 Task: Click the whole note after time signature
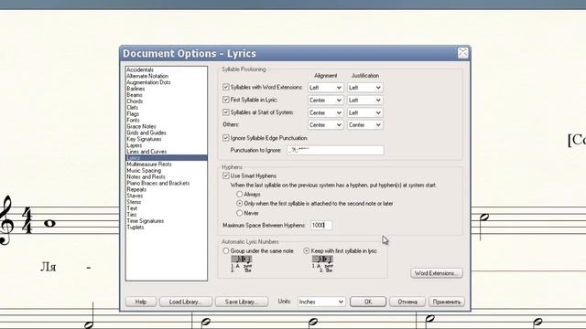pyautogui.click(x=49, y=223)
